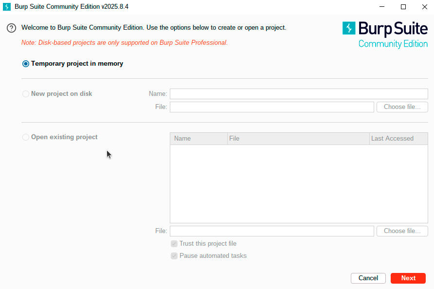Screen dimensions: 434x289
Task: Sort projects by Name column header
Action: (x=199, y=139)
